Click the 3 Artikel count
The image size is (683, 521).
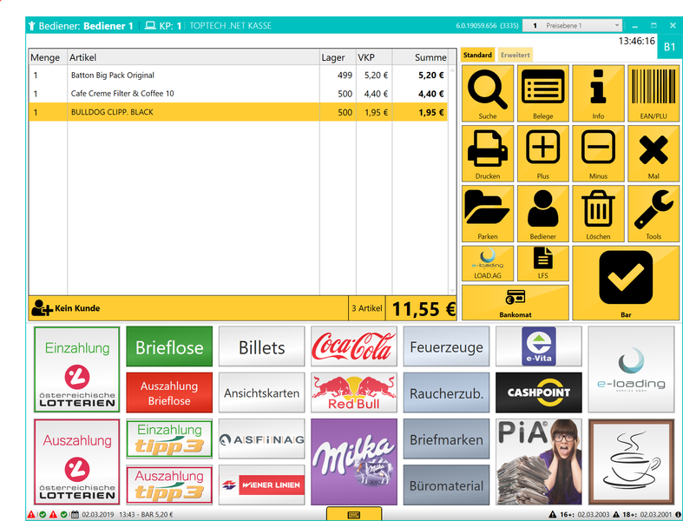pos(367,308)
